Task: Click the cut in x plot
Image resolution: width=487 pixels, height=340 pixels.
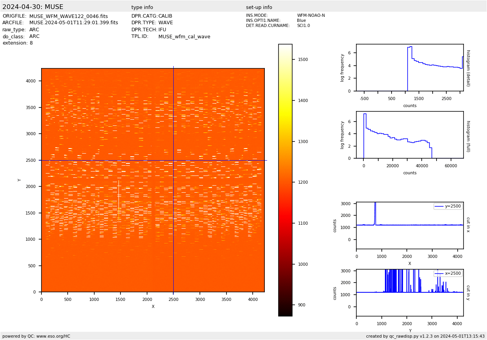Action: (x=410, y=225)
